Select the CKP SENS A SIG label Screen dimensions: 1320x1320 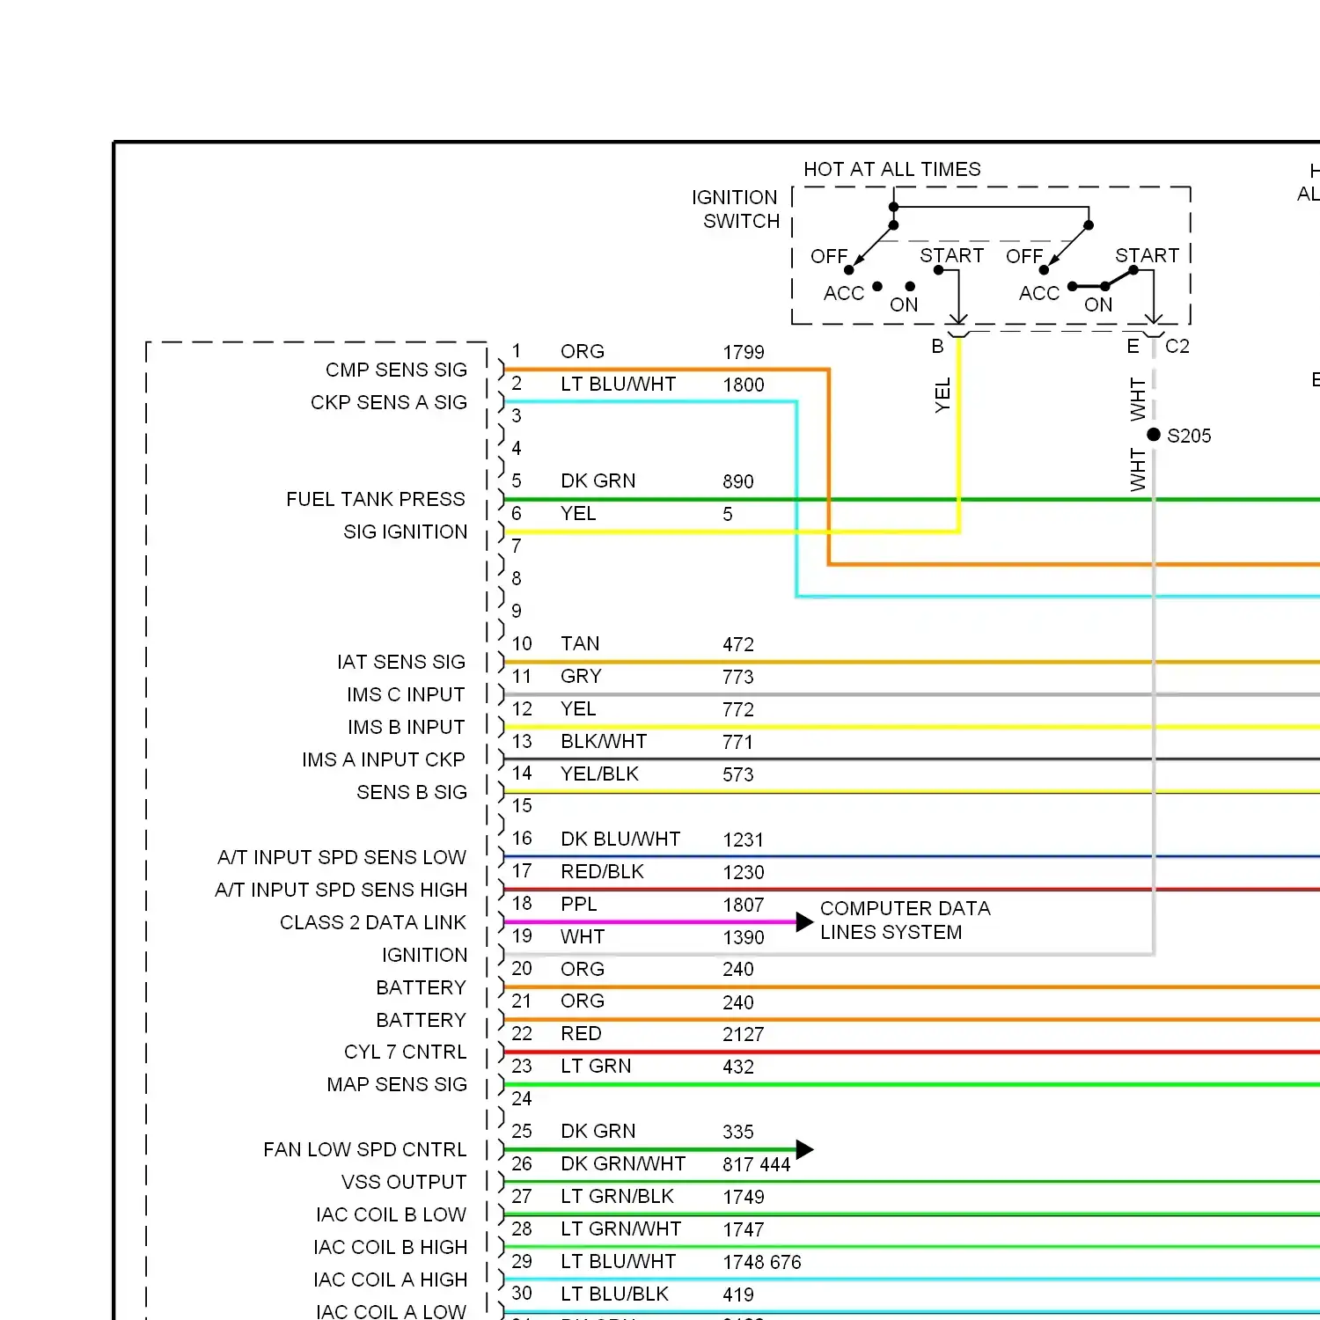tap(389, 402)
